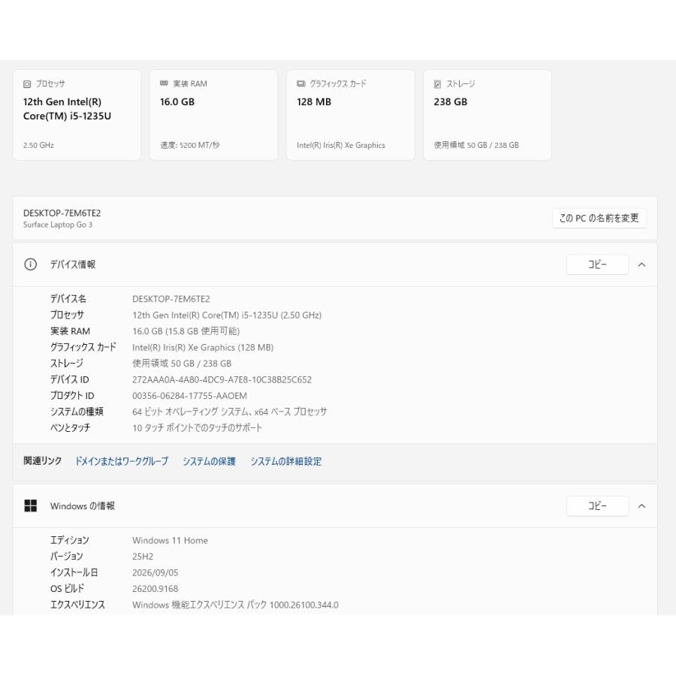Open ドメインまたはワークグループ link
This screenshot has width=676, height=676.
pyautogui.click(x=122, y=461)
